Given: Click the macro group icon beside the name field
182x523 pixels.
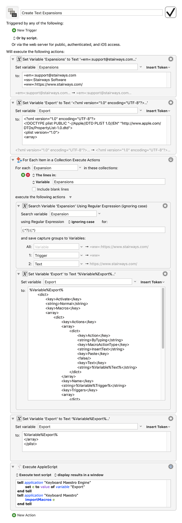Looking at the screenshot, I should point(12,12).
